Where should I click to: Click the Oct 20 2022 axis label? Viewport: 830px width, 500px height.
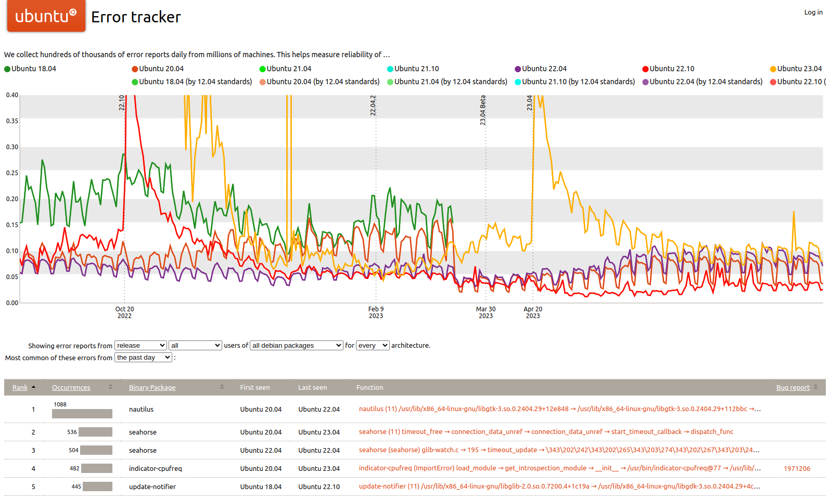pyautogui.click(x=124, y=312)
